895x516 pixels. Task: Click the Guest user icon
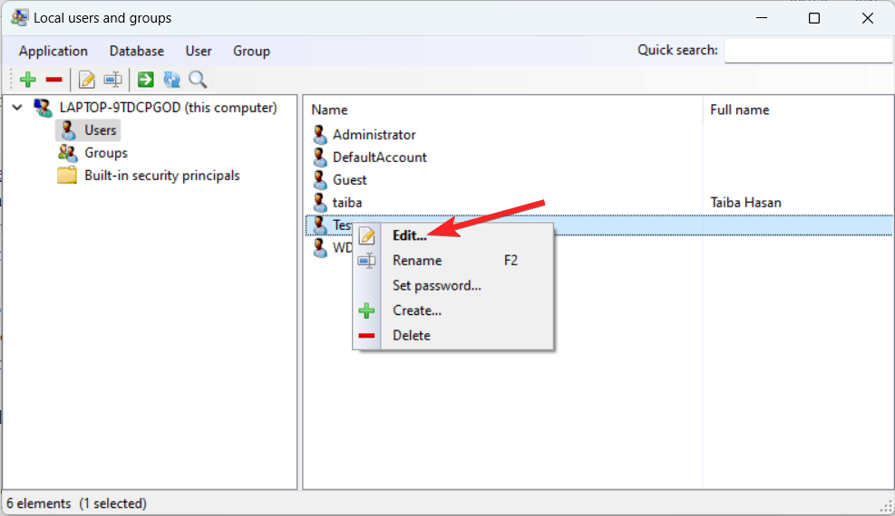319,180
